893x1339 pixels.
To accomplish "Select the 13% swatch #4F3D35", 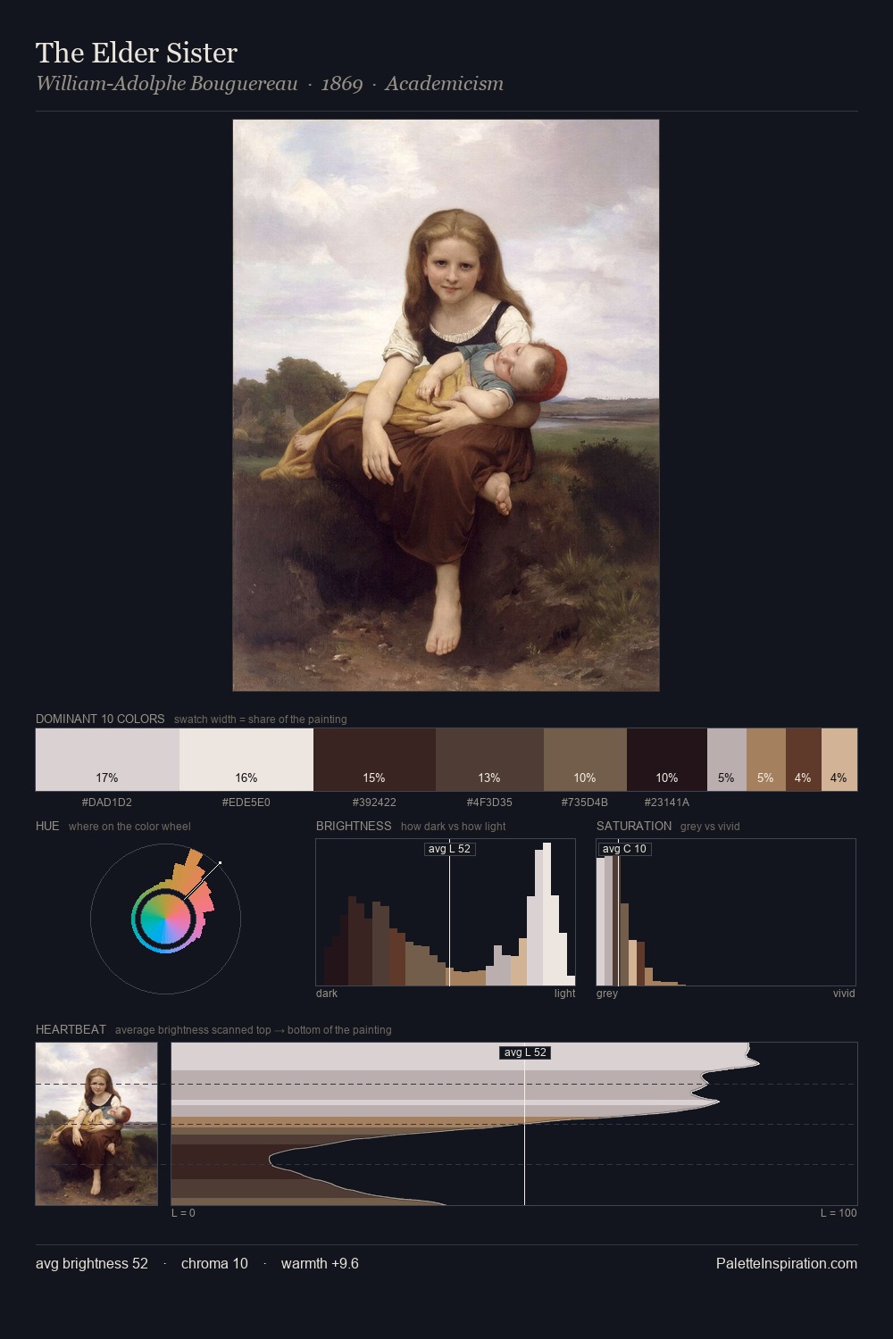I will click(x=489, y=760).
